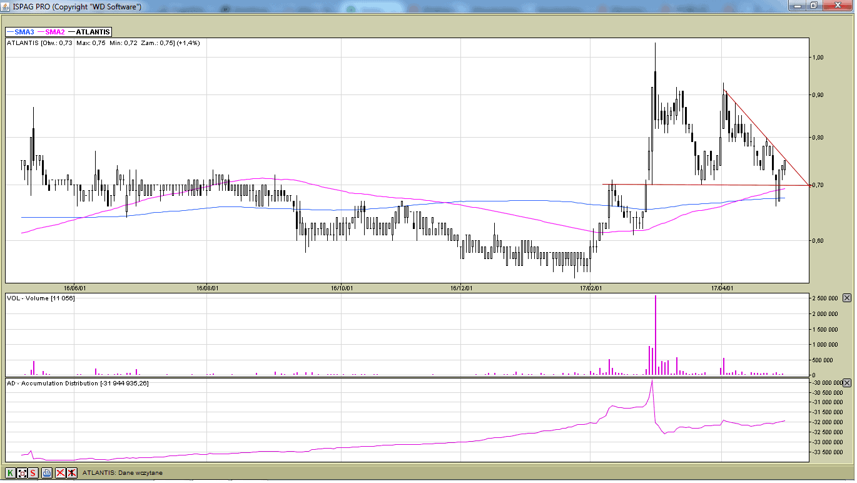The image size is (857, 483).
Task: Click the tallest volume spike bar
Action: (655, 335)
